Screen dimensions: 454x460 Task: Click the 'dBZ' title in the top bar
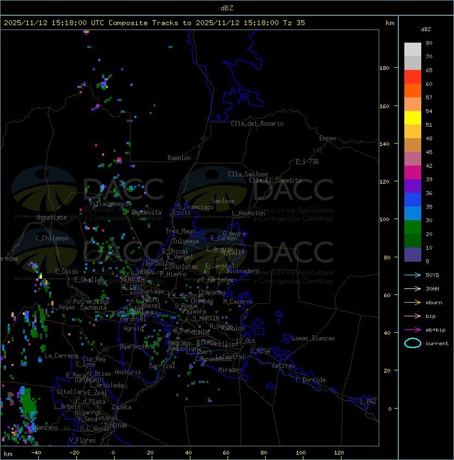click(x=227, y=8)
